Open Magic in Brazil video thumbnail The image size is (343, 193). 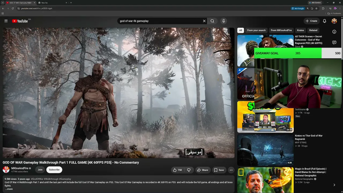point(265,180)
